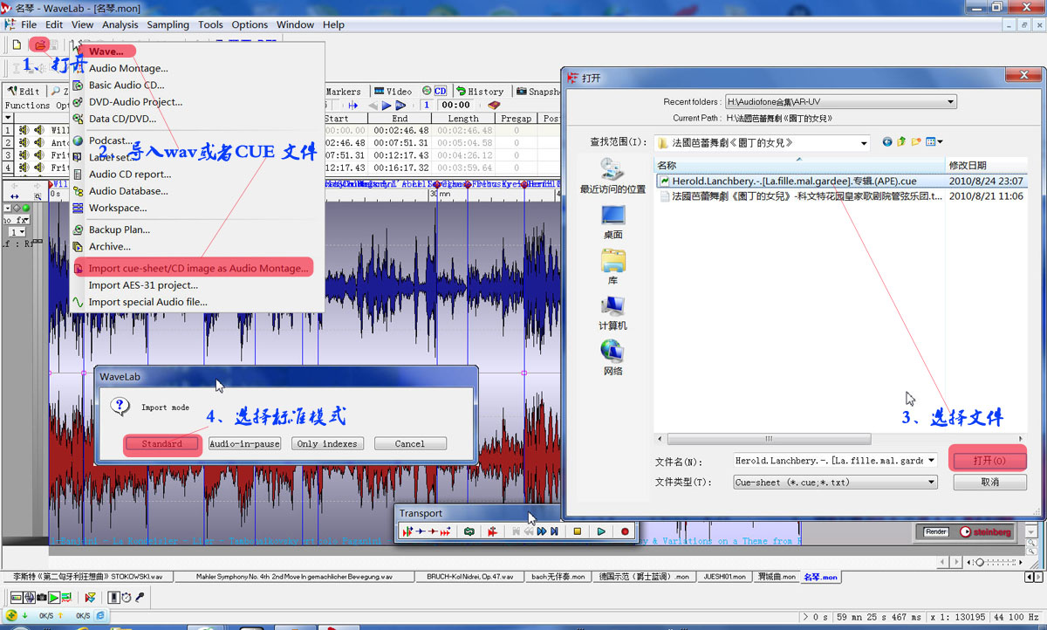Create new folder icon in file dialog

pos(916,141)
